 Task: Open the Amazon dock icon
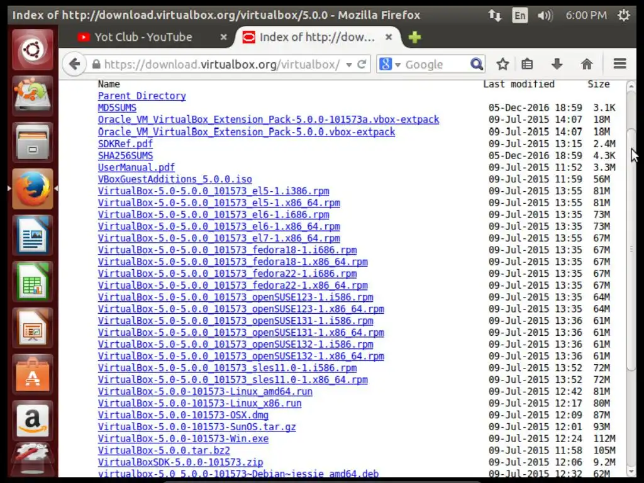(x=33, y=421)
